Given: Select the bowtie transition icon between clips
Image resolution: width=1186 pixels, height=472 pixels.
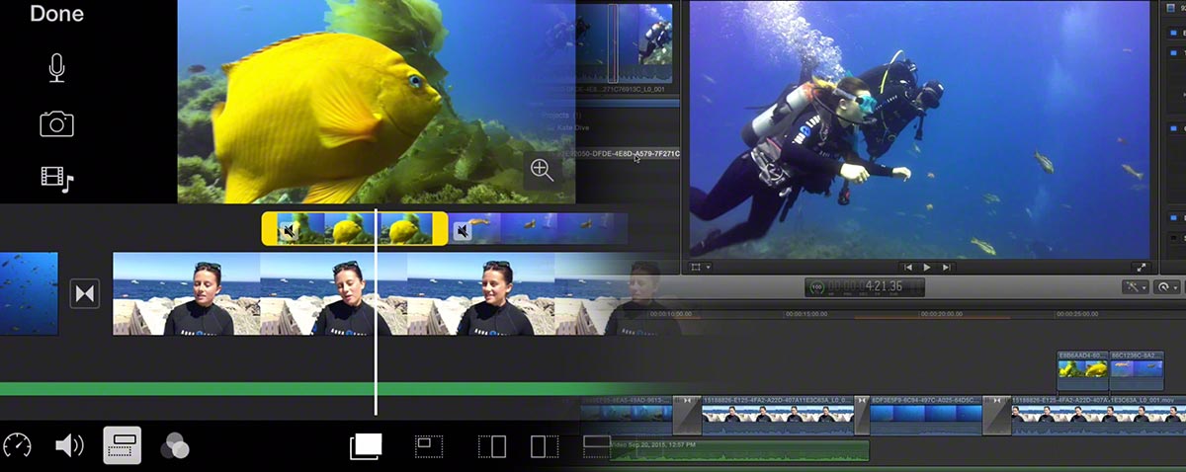Looking at the screenshot, I should tap(85, 293).
